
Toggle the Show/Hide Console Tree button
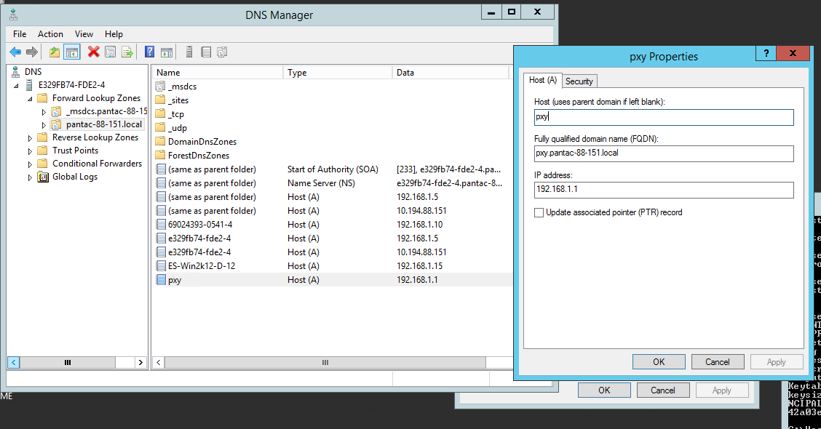[x=72, y=52]
